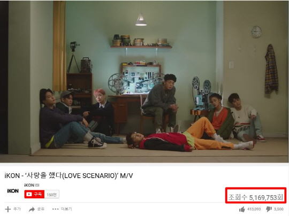Click the verified badge beside iKON name

(x=37, y=185)
